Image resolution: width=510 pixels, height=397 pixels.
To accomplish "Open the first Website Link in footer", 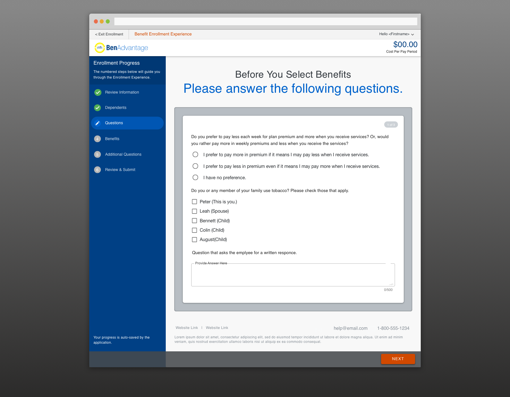I will (x=187, y=328).
